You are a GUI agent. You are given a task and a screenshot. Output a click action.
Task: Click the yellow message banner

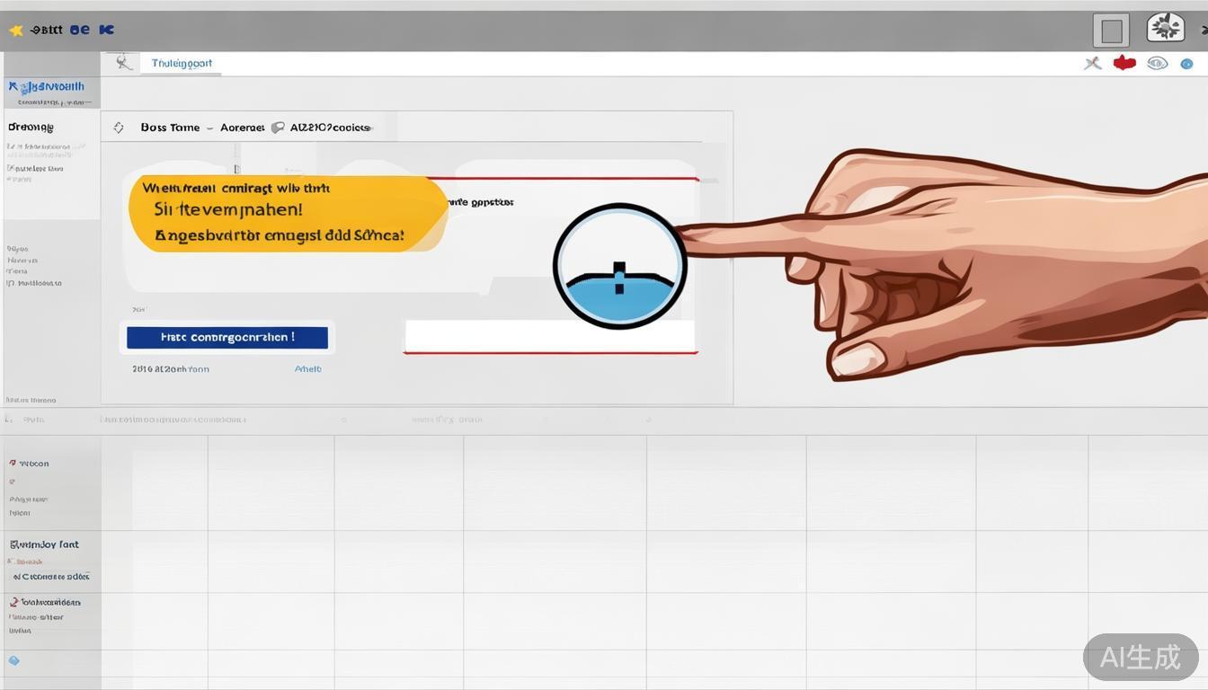click(288, 213)
